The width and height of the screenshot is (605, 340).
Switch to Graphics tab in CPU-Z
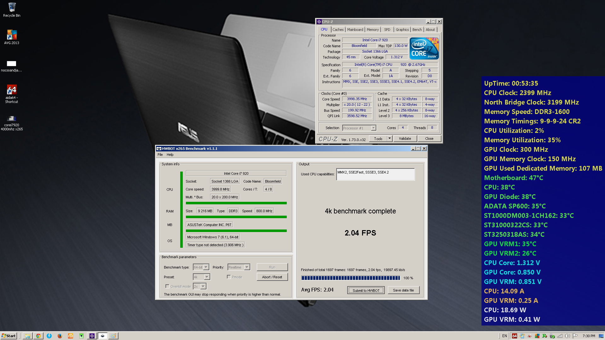point(402,30)
